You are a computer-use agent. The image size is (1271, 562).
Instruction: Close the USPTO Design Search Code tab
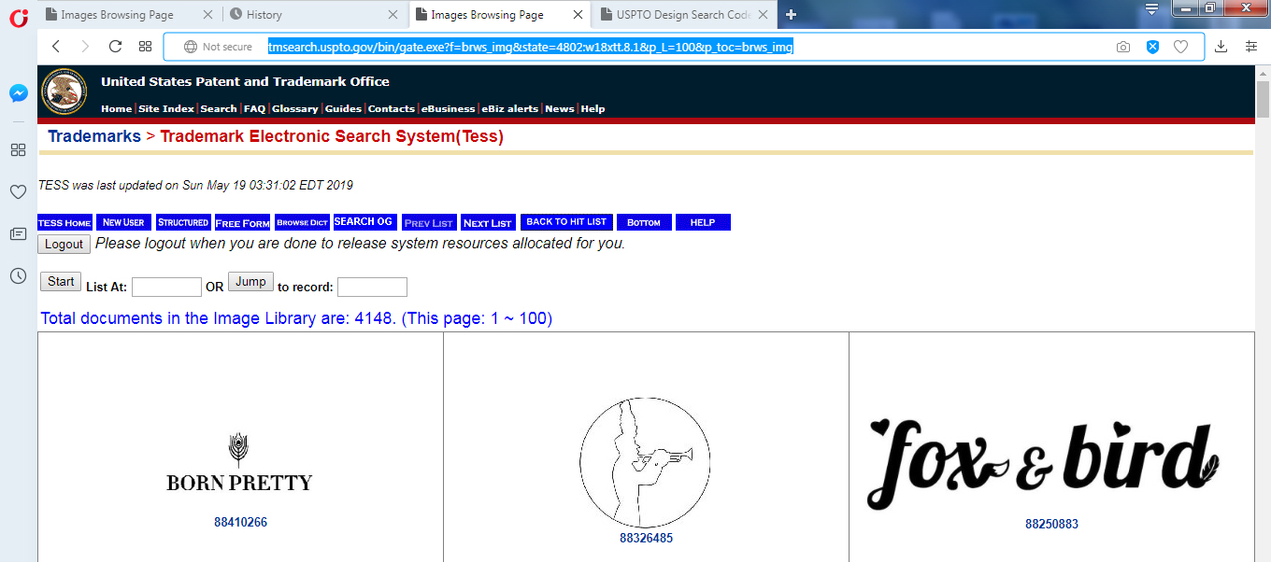pyautogui.click(x=764, y=15)
